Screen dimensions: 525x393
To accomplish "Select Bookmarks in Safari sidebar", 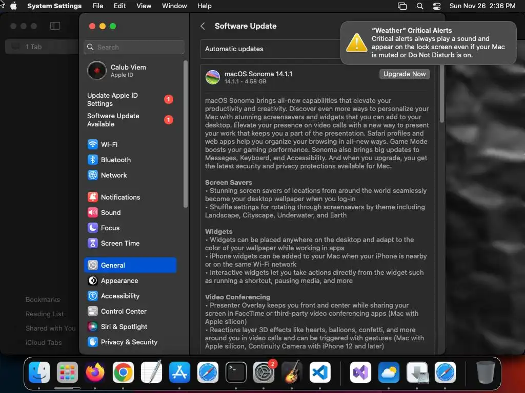I will point(43,300).
